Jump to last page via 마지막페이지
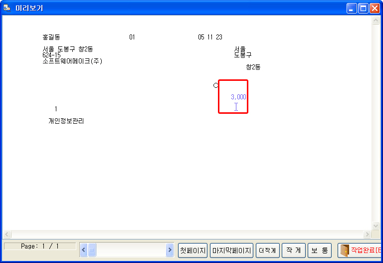Viewport: 383px width, 263px height. [x=231, y=251]
